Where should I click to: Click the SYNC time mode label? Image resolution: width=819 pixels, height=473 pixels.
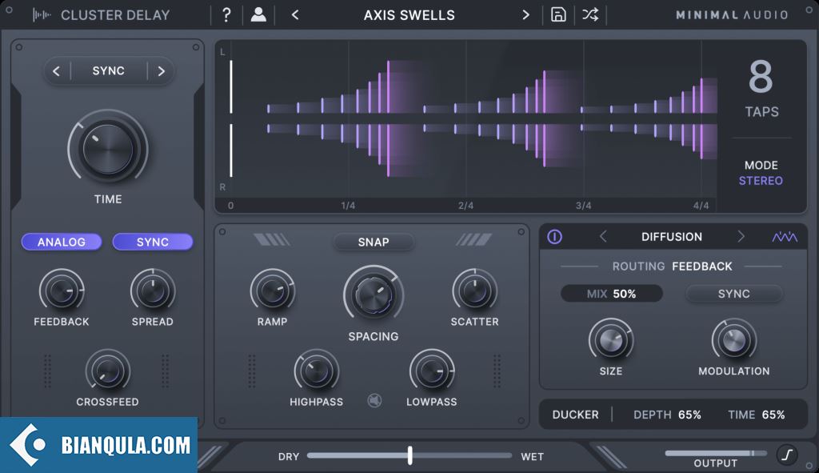coord(109,70)
